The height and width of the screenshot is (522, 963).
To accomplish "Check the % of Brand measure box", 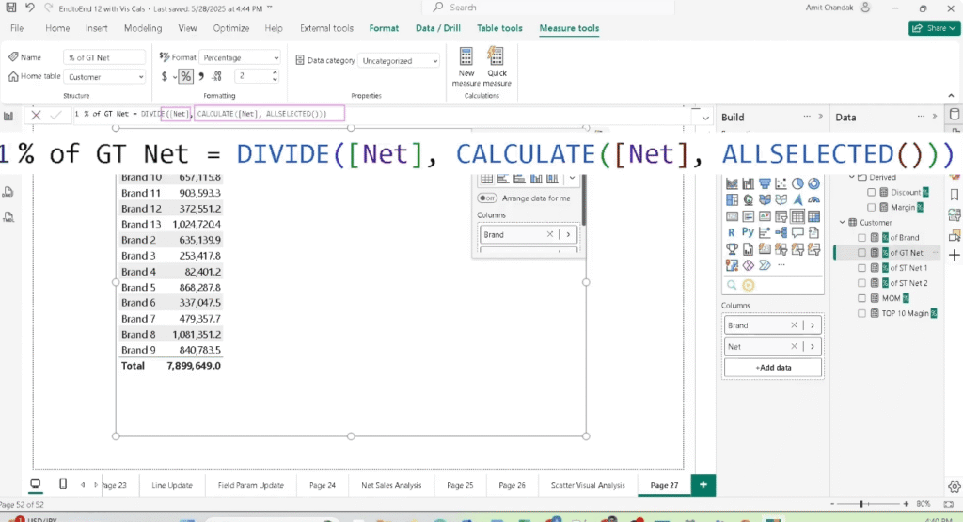I will [861, 238].
